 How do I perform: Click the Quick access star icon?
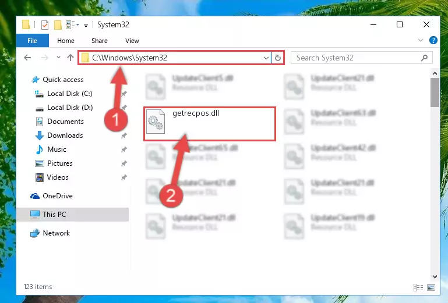coord(36,80)
